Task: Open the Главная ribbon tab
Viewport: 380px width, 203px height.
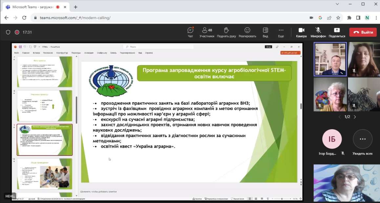Action: pos(26,53)
